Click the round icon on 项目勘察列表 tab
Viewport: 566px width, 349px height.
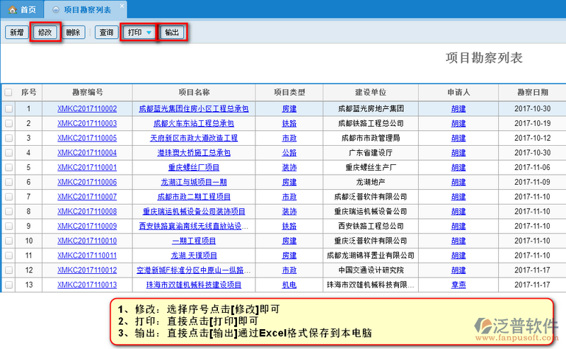pos(56,10)
